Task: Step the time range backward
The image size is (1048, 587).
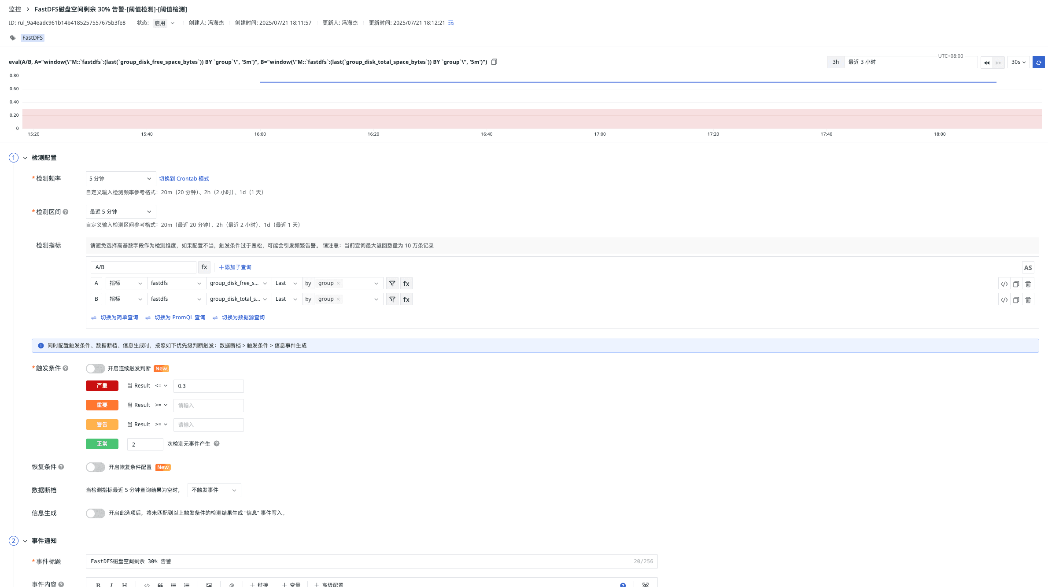Action: pos(986,63)
